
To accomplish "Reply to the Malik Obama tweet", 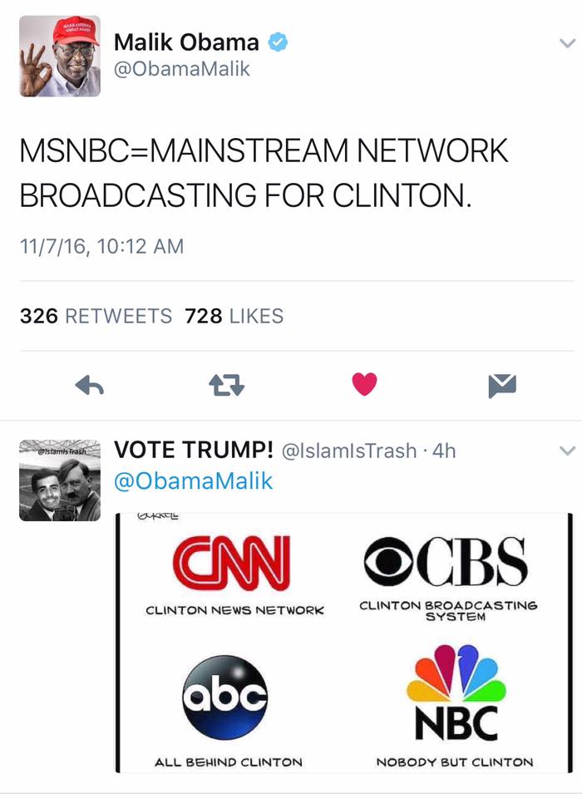I will coord(90,386).
